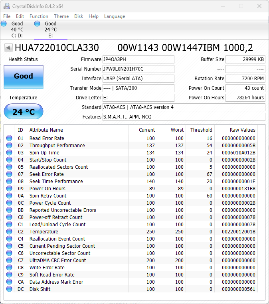Open the Help menu

(93, 16)
